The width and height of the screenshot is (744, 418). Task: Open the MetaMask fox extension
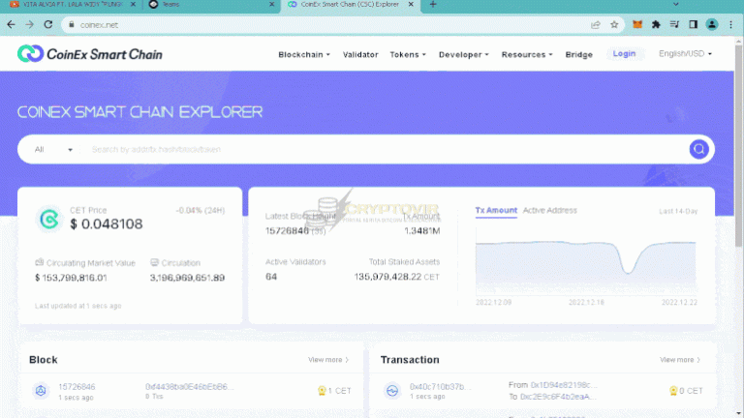coord(637,24)
